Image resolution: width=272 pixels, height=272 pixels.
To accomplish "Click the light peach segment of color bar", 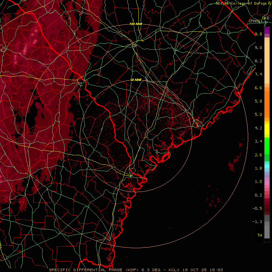I will coord(267,63).
